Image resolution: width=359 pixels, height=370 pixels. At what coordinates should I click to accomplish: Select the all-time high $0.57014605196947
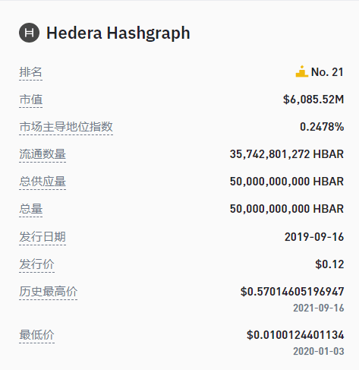coord(292,292)
